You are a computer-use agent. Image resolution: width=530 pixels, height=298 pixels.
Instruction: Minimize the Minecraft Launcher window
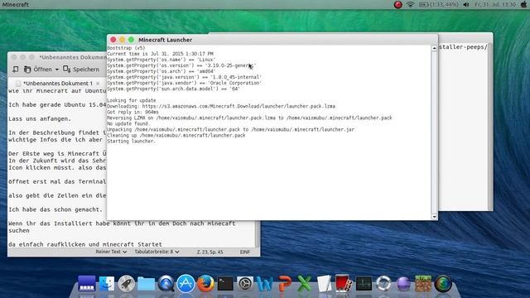(122, 40)
